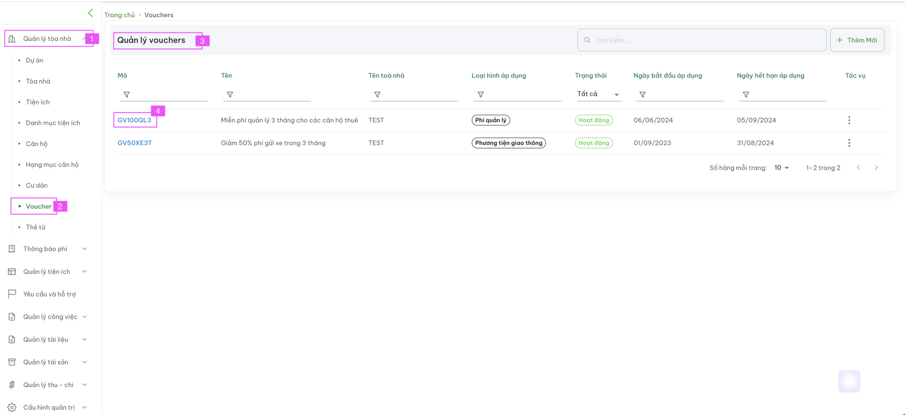Click the flag icon for Yêu cầu và hỗ trợ

coord(12,294)
